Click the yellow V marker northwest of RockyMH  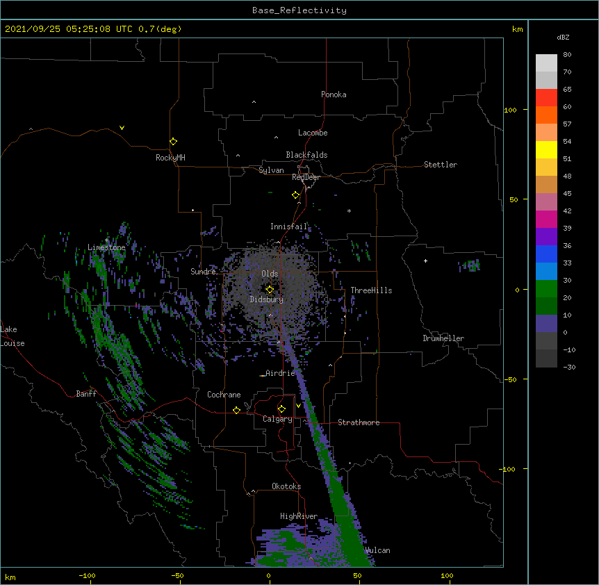click(122, 128)
